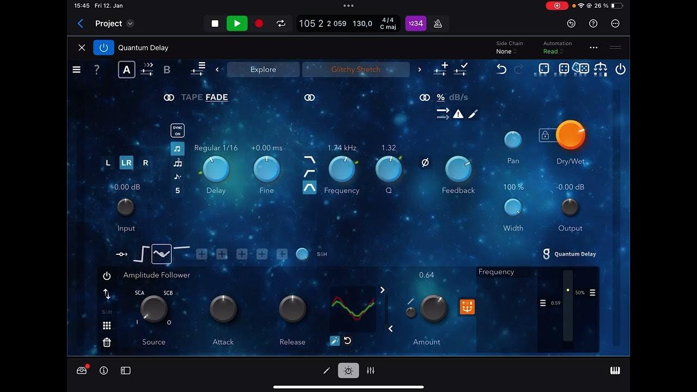
Task: Toggle the Dry/Wet lock
Action: click(x=545, y=135)
